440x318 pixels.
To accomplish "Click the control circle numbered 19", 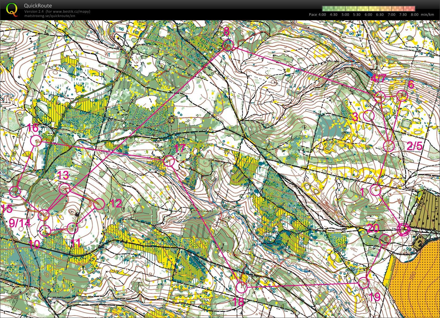I will point(364,283).
